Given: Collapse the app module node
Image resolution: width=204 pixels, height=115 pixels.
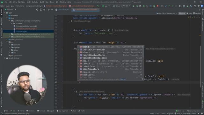Looking at the screenshot, I should point(5,13).
